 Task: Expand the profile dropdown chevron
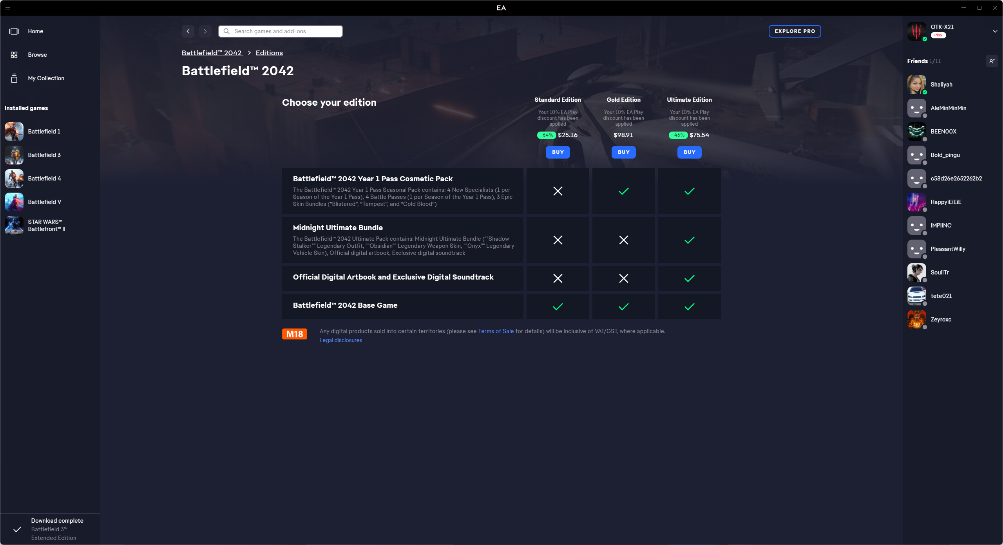point(995,31)
